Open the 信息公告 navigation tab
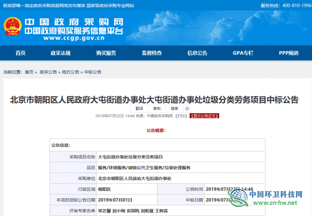 (197, 53)
